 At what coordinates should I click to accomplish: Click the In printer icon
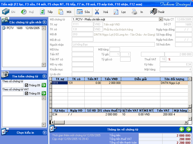tap(134, 12)
